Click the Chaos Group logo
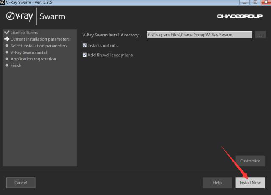The image size is (271, 195). pos(240,16)
